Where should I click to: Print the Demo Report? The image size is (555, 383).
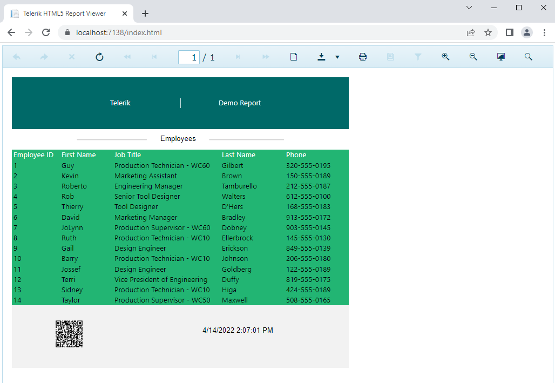362,57
